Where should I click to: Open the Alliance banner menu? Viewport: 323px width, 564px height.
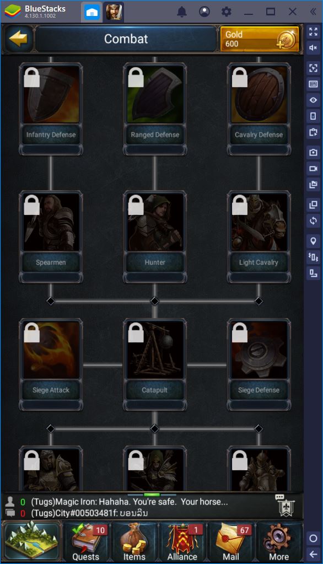(x=182, y=541)
